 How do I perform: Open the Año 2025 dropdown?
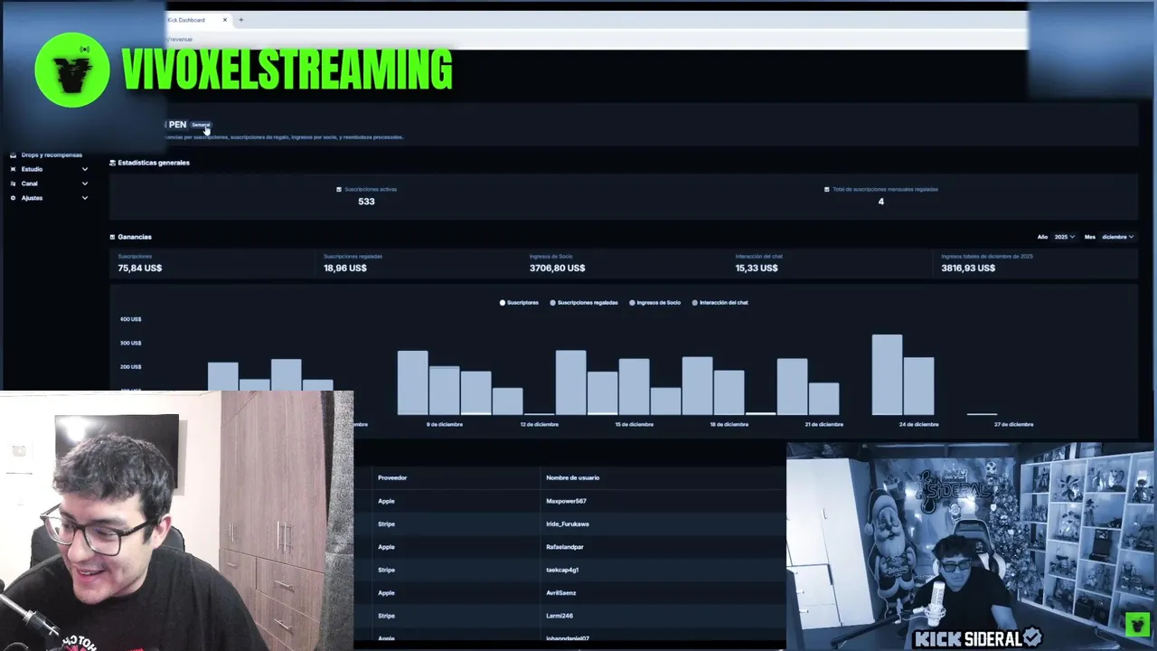coord(1063,237)
